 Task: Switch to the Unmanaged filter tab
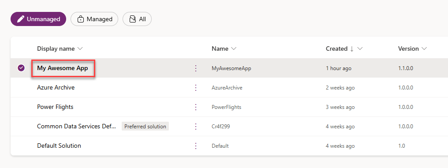[x=38, y=19]
